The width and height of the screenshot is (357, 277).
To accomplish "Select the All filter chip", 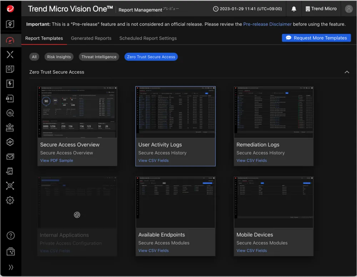I will (34, 57).
